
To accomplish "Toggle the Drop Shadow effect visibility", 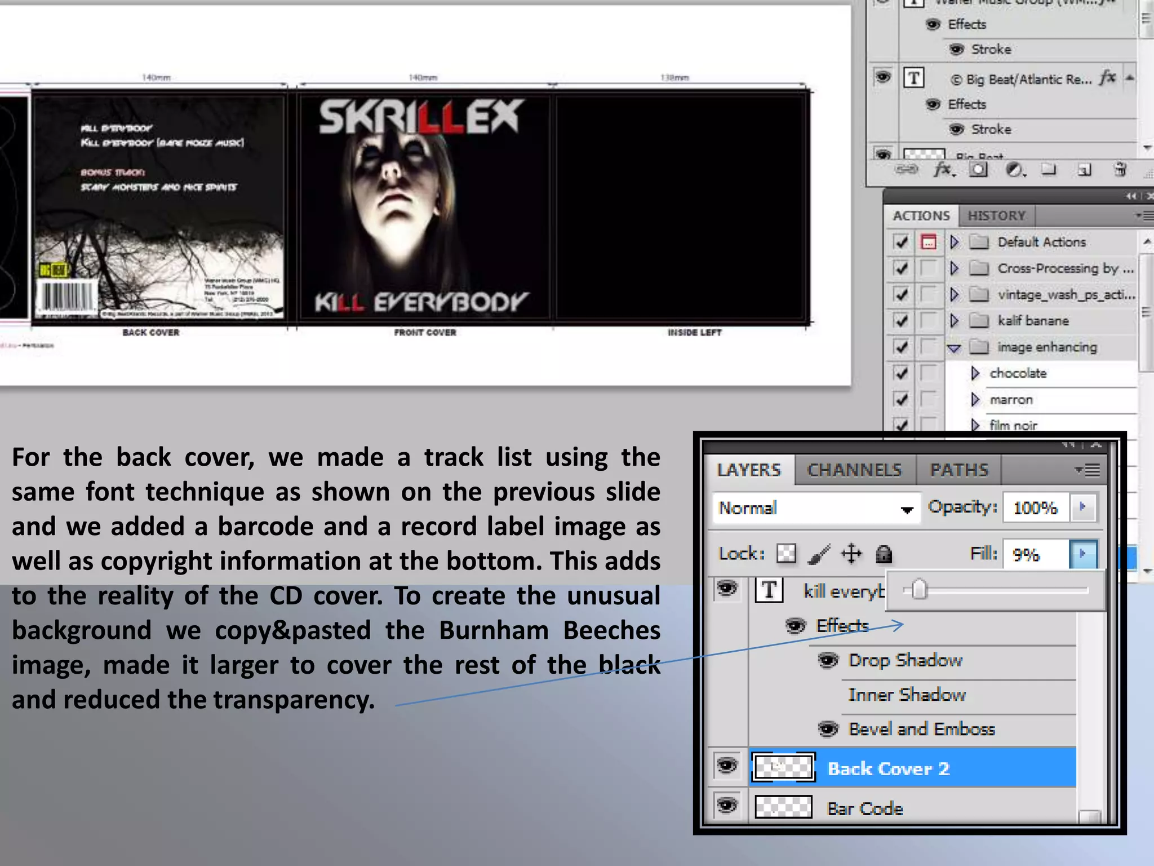I will (x=828, y=660).
